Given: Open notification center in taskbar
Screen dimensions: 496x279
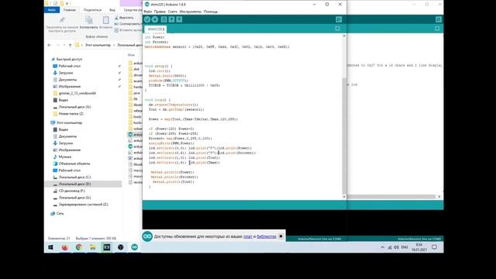Looking at the screenshot, I should point(434,247).
